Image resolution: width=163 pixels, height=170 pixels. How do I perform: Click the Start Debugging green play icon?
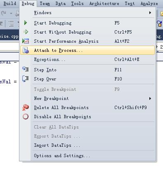[x=26, y=23]
